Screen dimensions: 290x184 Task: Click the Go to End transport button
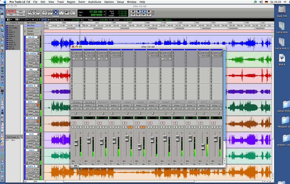148,15
